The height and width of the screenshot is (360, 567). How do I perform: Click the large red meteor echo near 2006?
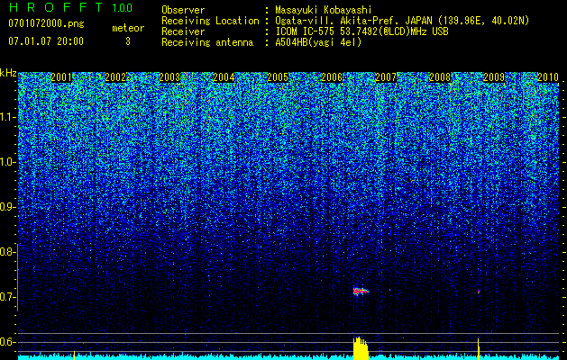pyautogui.click(x=361, y=291)
